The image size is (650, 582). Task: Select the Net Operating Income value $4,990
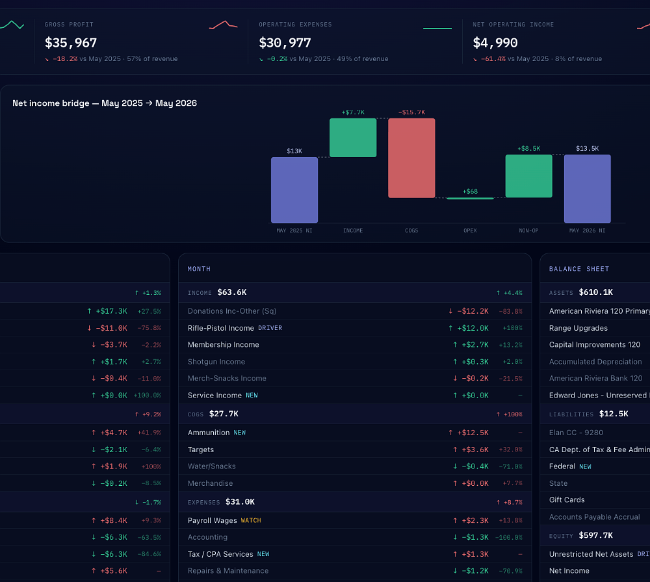pyautogui.click(x=495, y=43)
